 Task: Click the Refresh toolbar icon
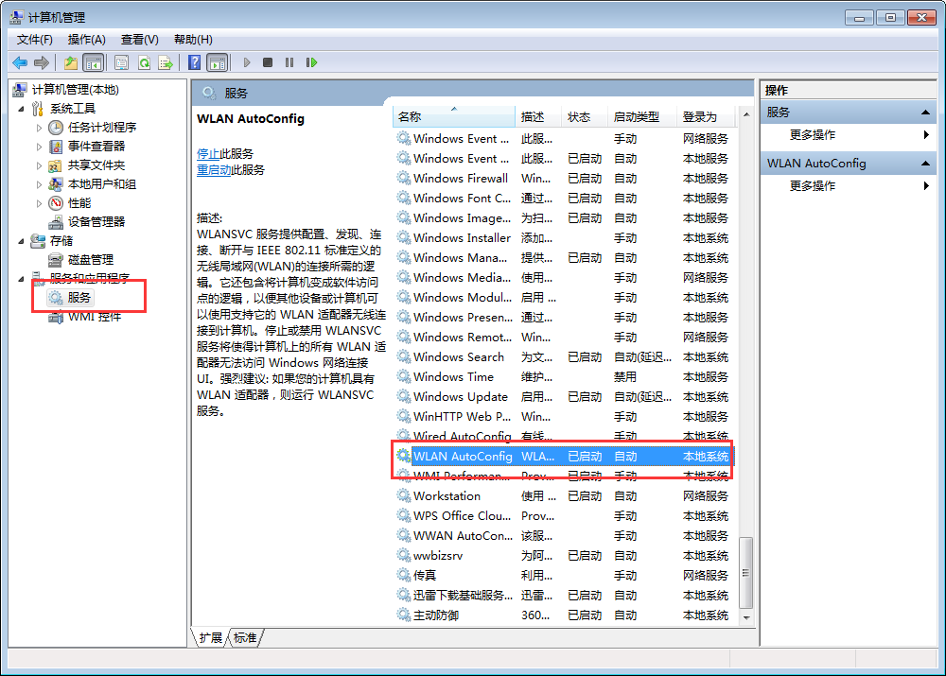tap(144, 62)
